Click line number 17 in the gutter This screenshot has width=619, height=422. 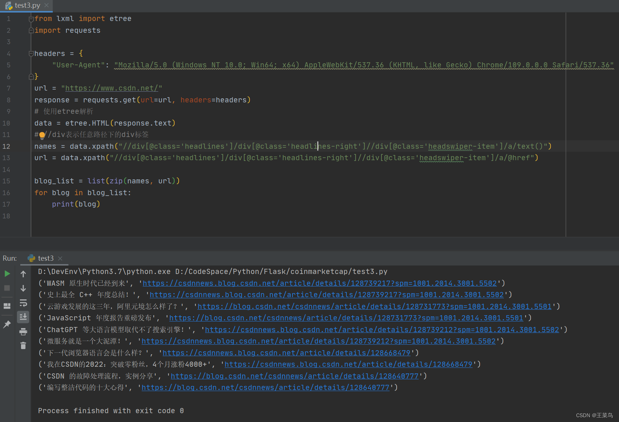pyautogui.click(x=6, y=204)
